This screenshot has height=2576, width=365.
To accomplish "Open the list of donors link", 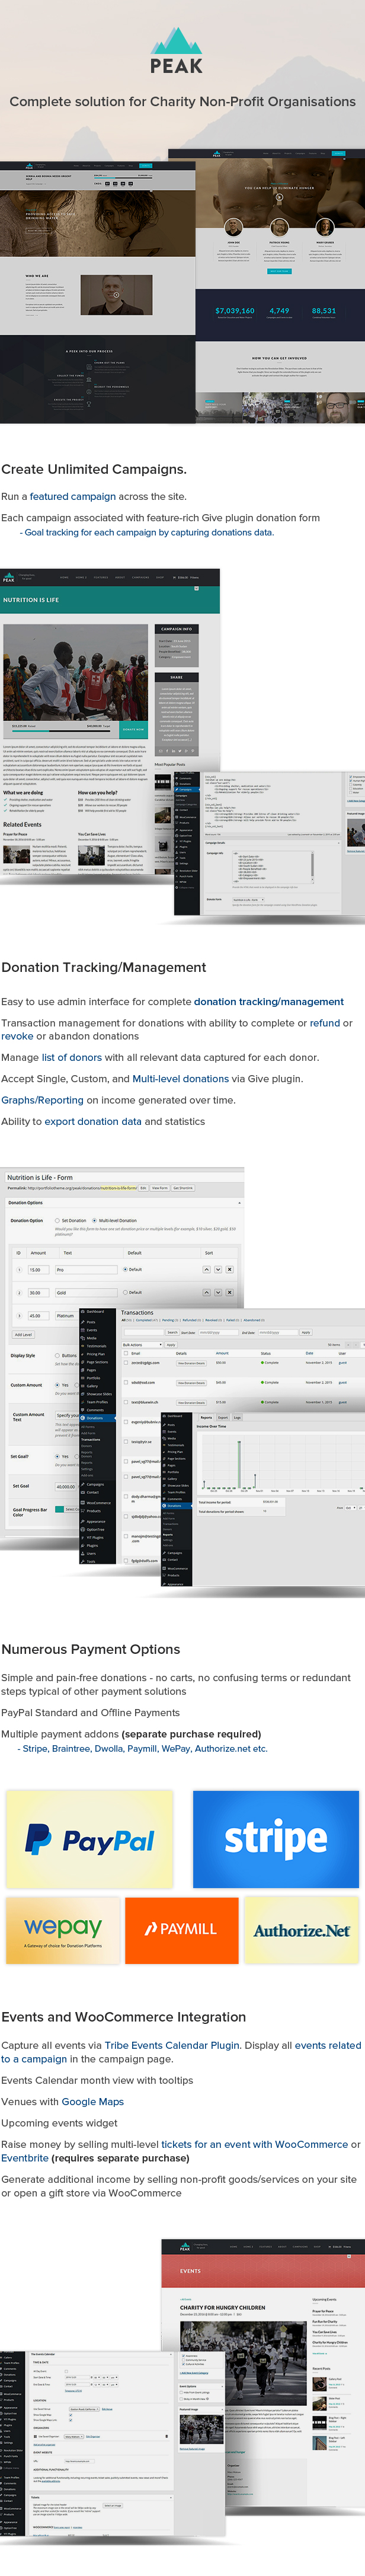I will [x=72, y=1057].
